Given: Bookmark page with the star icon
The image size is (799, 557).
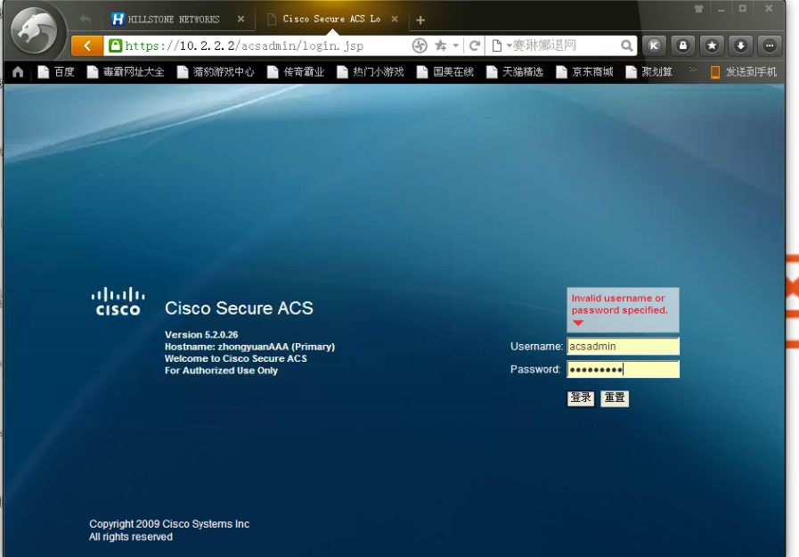Looking at the screenshot, I should tap(440, 45).
